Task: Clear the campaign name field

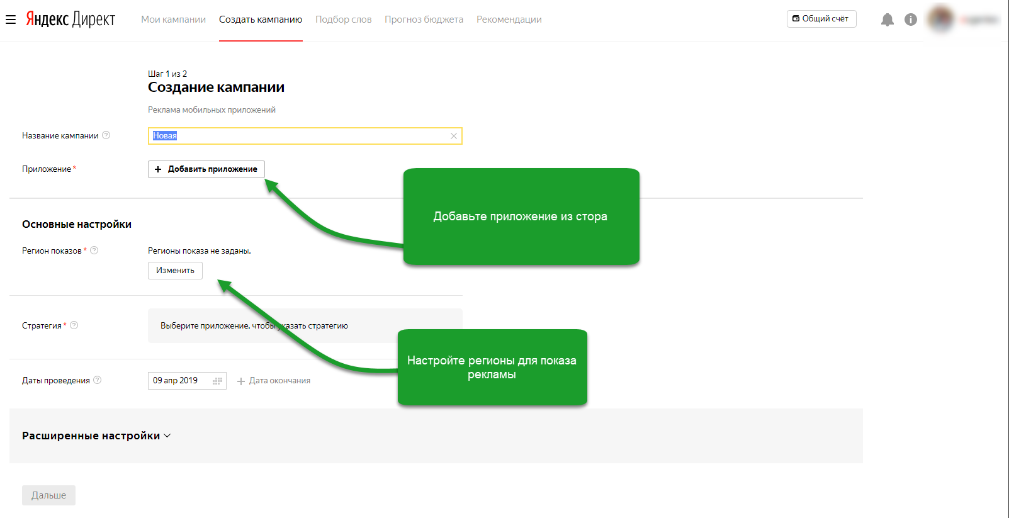Action: [x=453, y=136]
